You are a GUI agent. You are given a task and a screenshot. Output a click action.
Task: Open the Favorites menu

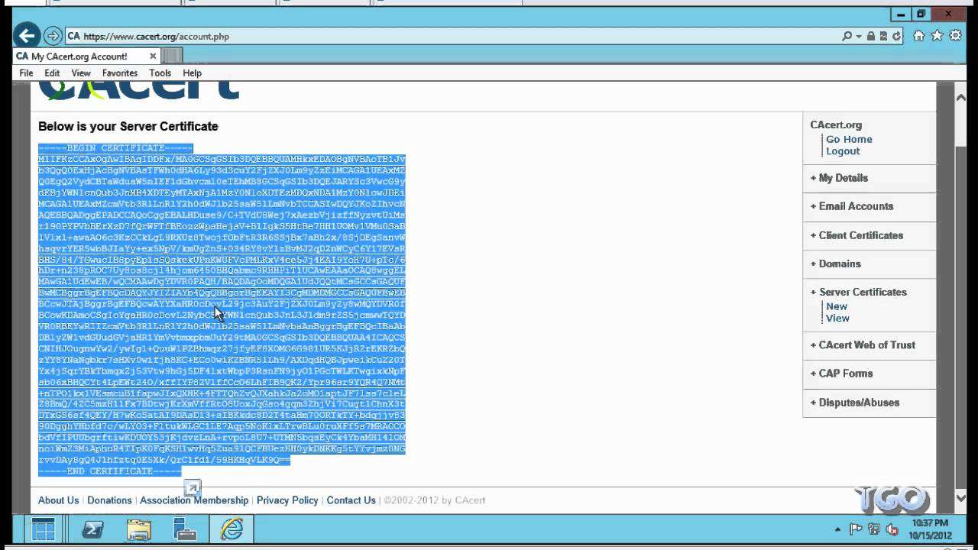pyautogui.click(x=120, y=73)
